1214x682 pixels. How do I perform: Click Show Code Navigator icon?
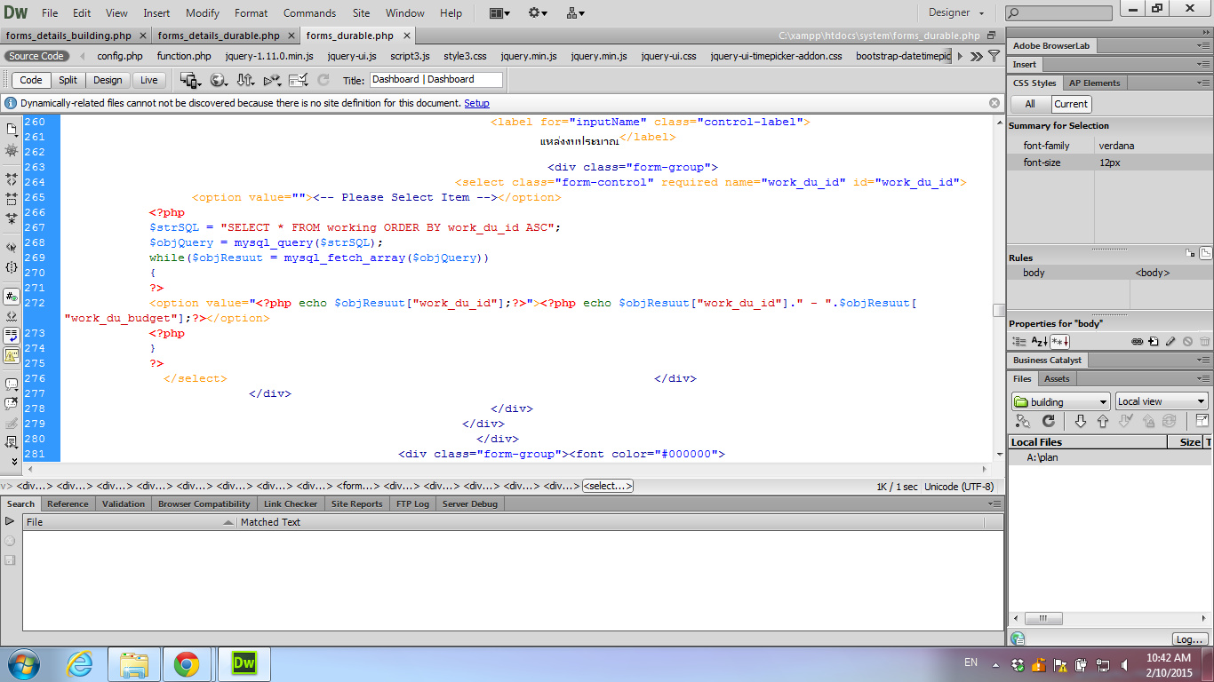pyautogui.click(x=12, y=151)
